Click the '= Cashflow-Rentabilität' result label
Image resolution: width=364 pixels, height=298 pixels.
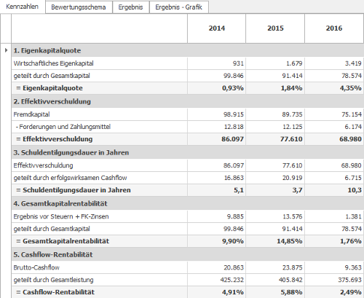point(55,292)
